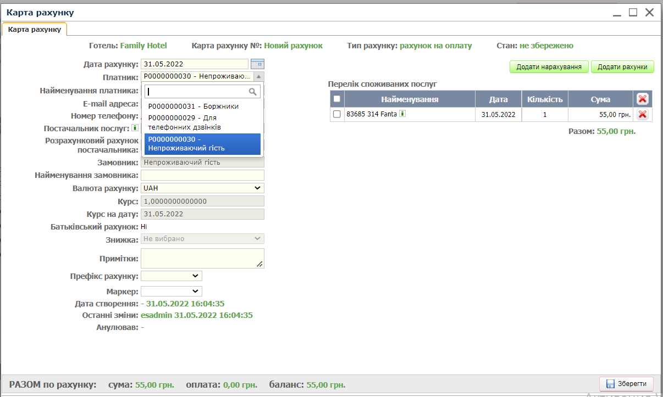Open the calendar picker for invoice date
This screenshot has width=663, height=397.
click(x=257, y=64)
